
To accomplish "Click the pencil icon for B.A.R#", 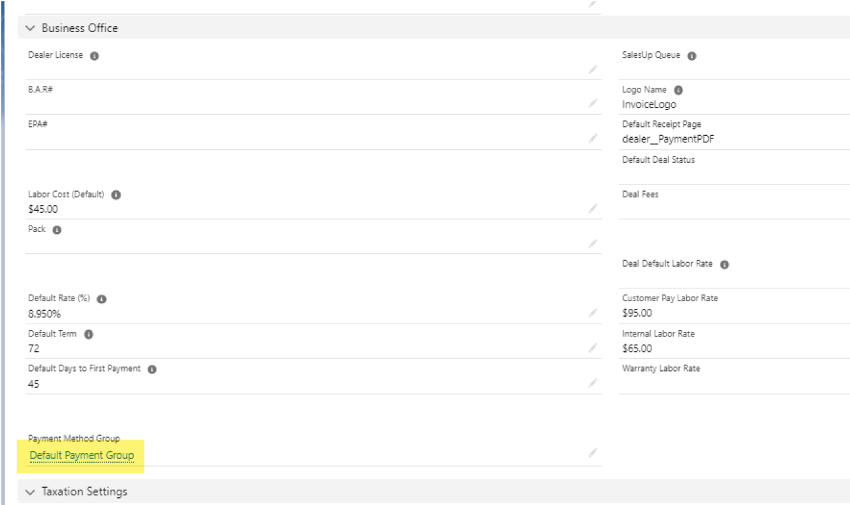I will point(593,103).
